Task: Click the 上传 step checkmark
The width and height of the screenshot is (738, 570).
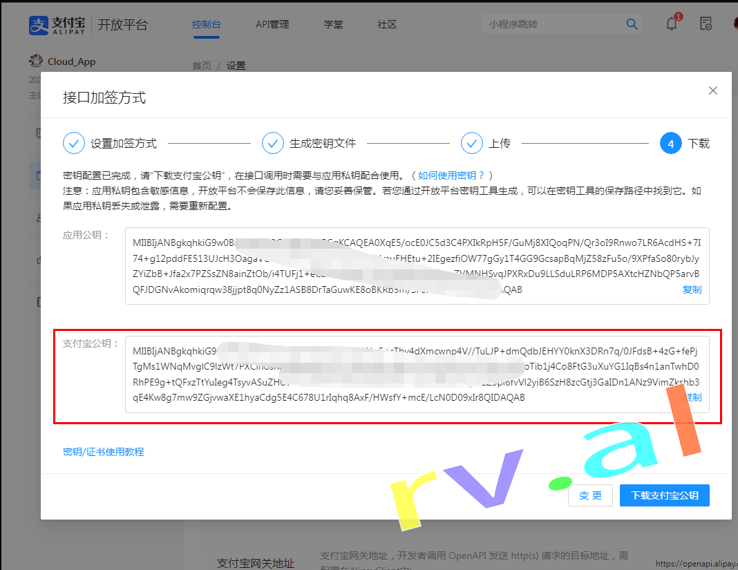Action: tap(472, 144)
